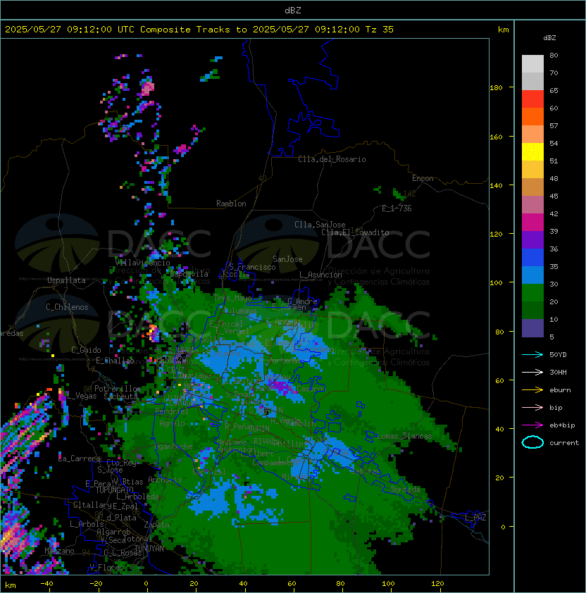Click the 'E_1-736' map label

click(397, 208)
